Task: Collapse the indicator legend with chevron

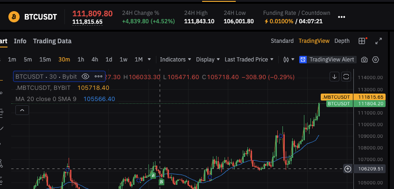Action: coord(22,110)
